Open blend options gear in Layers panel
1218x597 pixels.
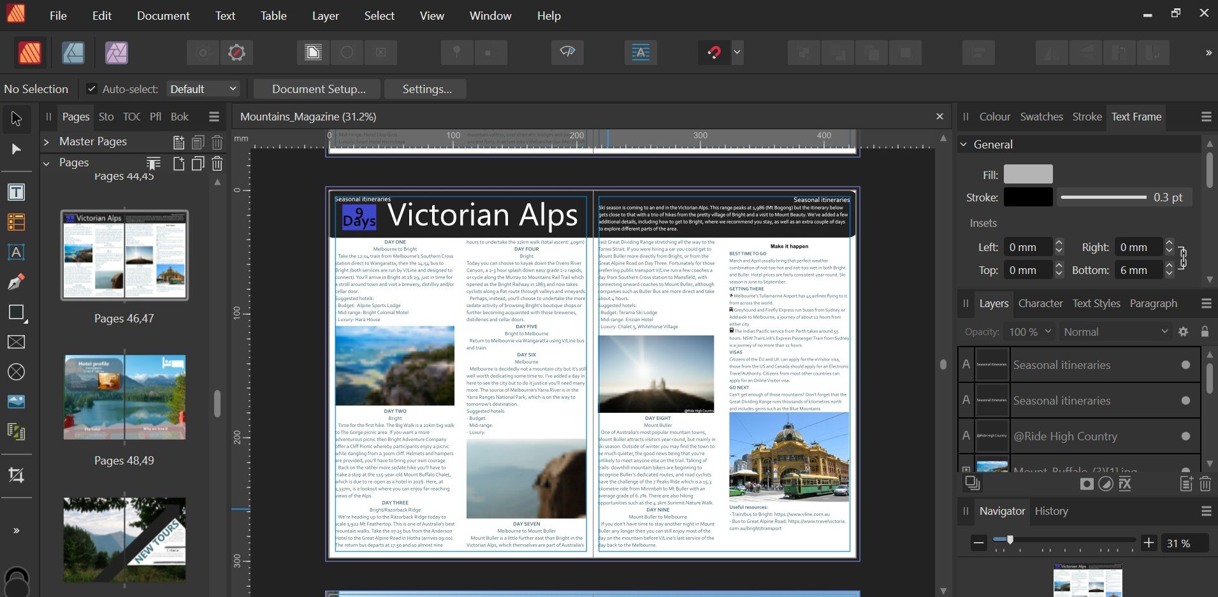(1183, 332)
